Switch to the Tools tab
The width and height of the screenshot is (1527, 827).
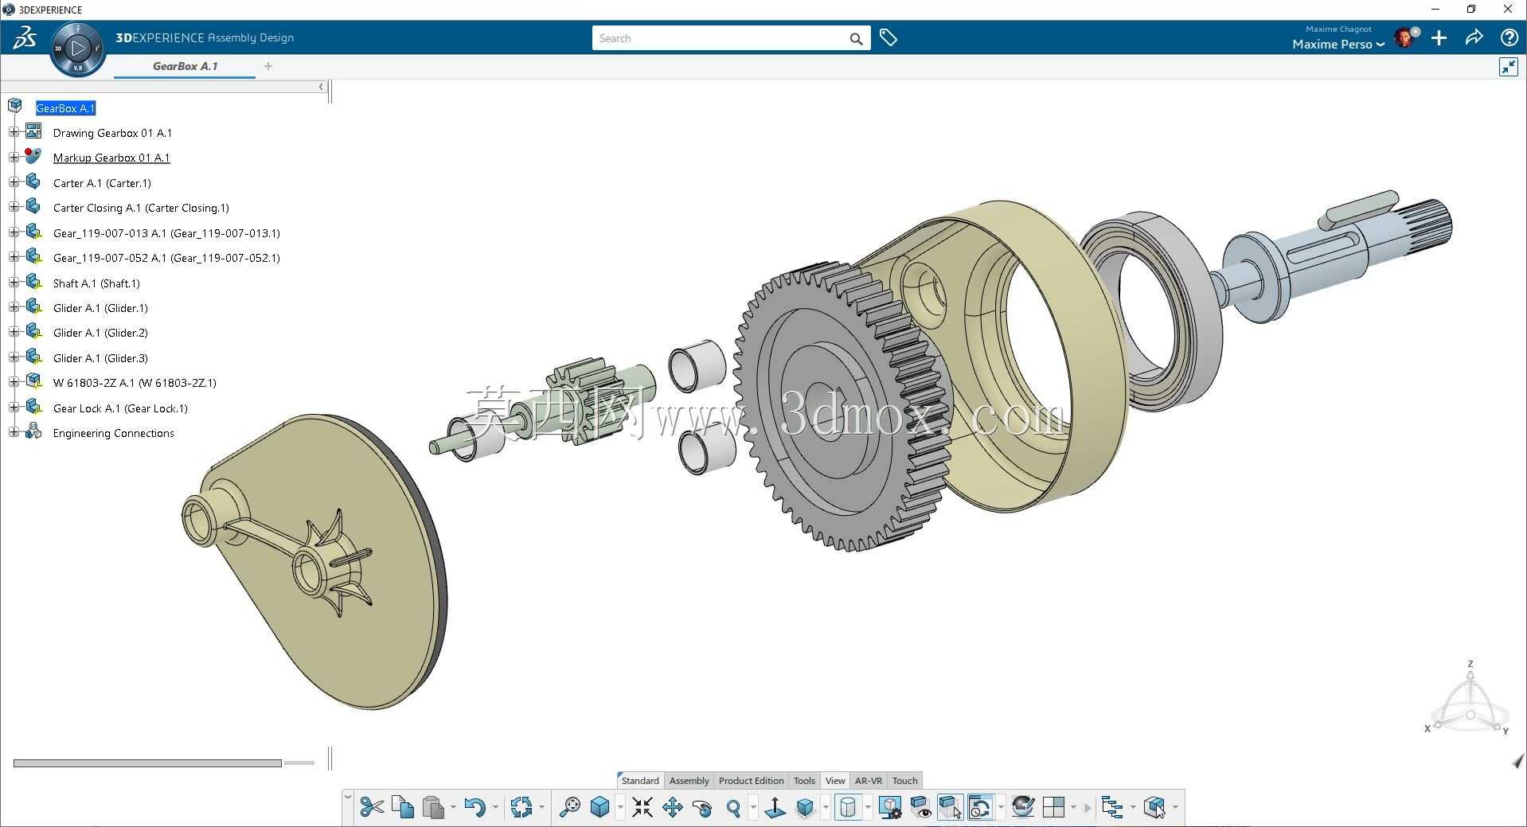pyautogui.click(x=804, y=781)
